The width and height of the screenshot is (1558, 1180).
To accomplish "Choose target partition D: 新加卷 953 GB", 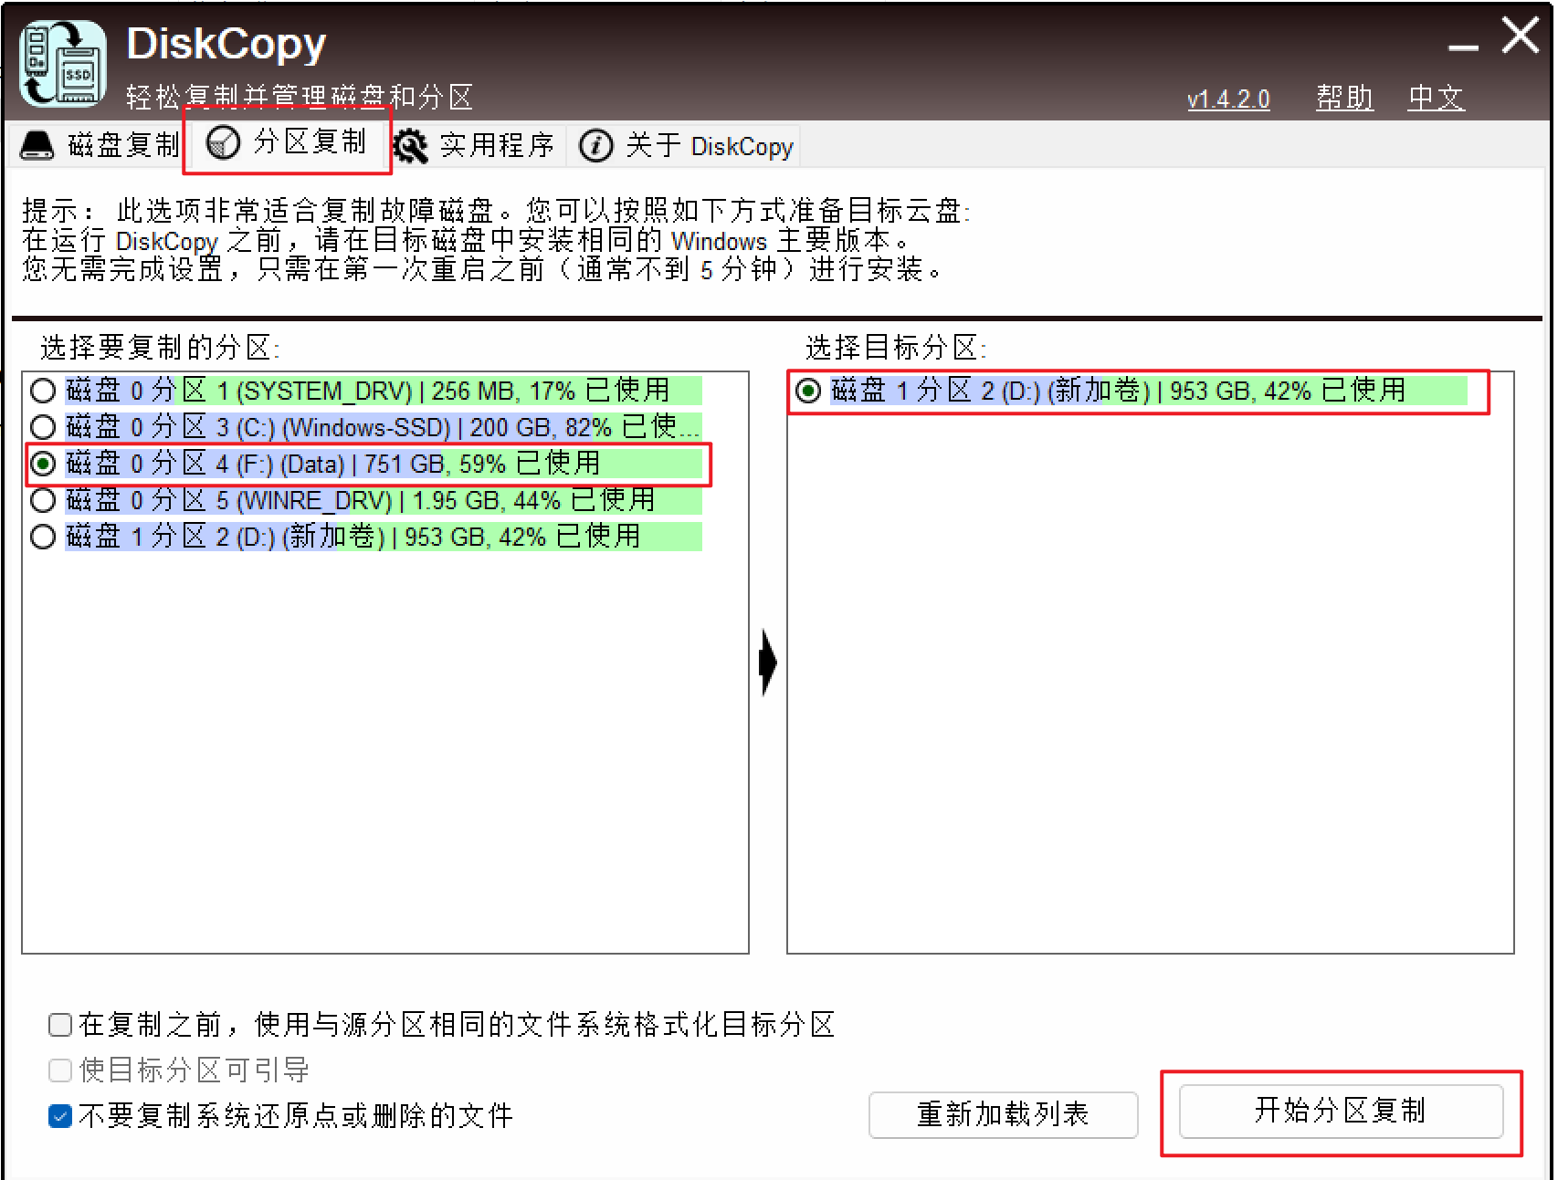I will pyautogui.click(x=808, y=391).
